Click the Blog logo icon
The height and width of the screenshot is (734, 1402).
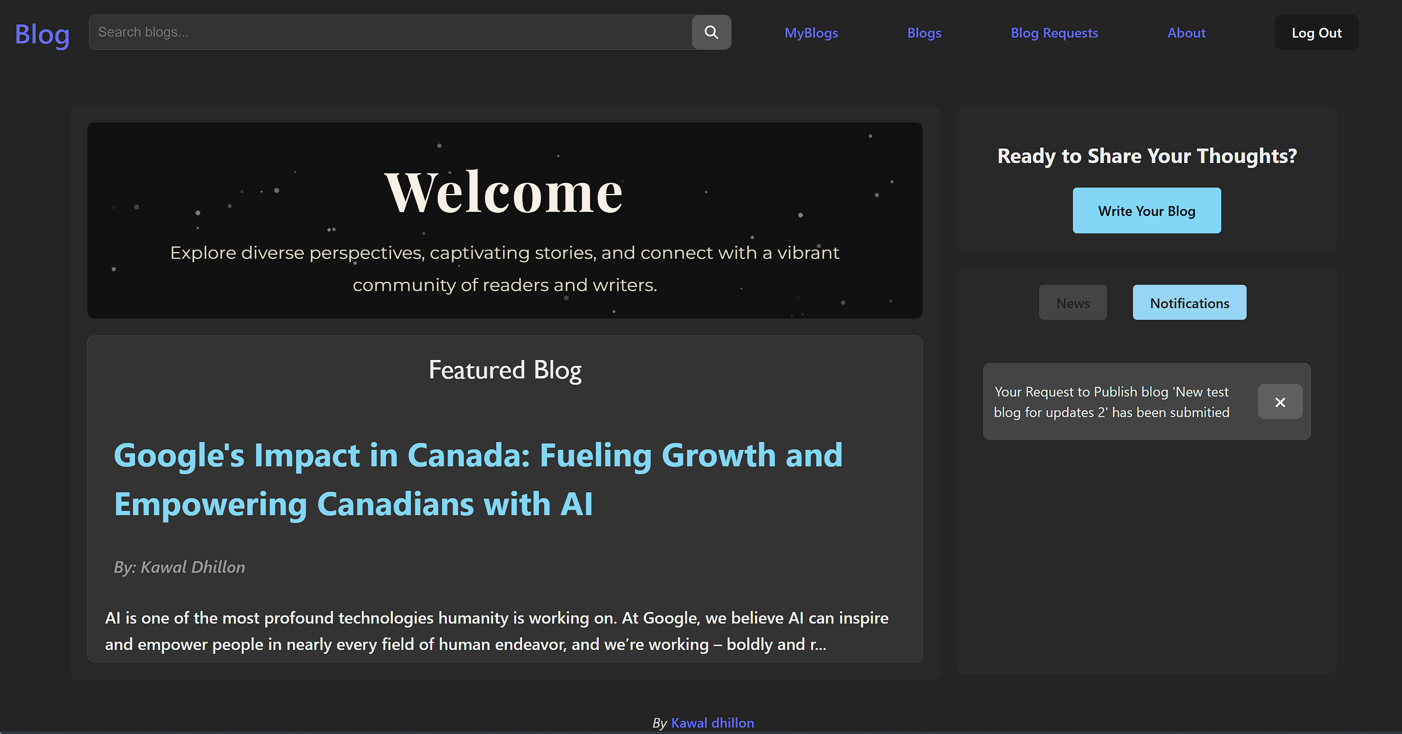[41, 32]
